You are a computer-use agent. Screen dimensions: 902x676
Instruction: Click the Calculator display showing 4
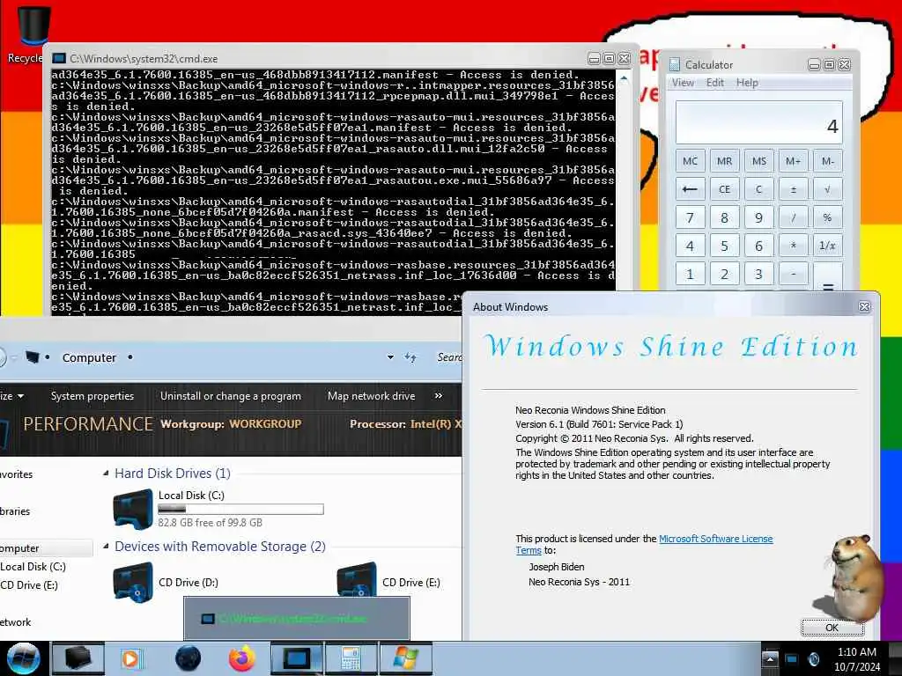point(758,122)
